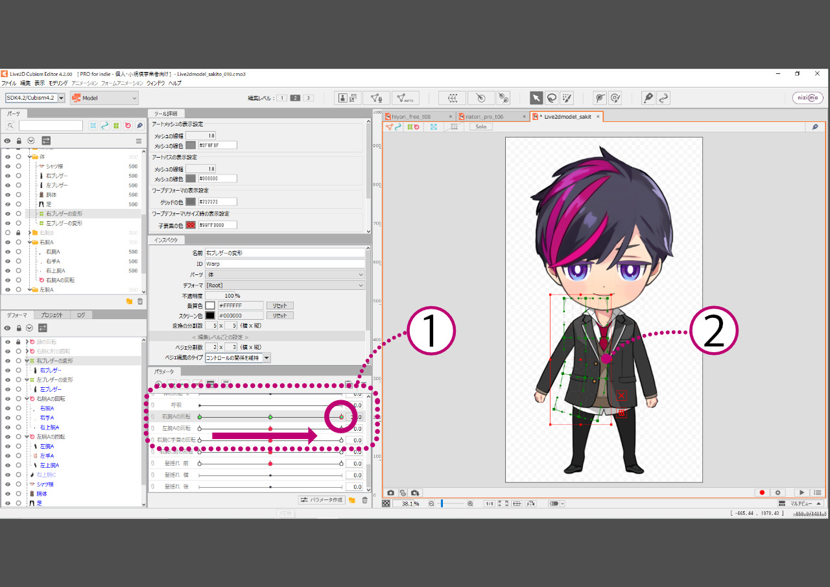Image resolution: width=830 pixels, height=587 pixels.
Task: Switch to the ログ tab
Action: click(80, 315)
